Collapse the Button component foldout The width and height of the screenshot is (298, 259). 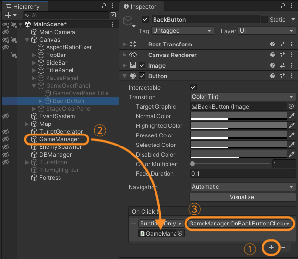(x=124, y=76)
